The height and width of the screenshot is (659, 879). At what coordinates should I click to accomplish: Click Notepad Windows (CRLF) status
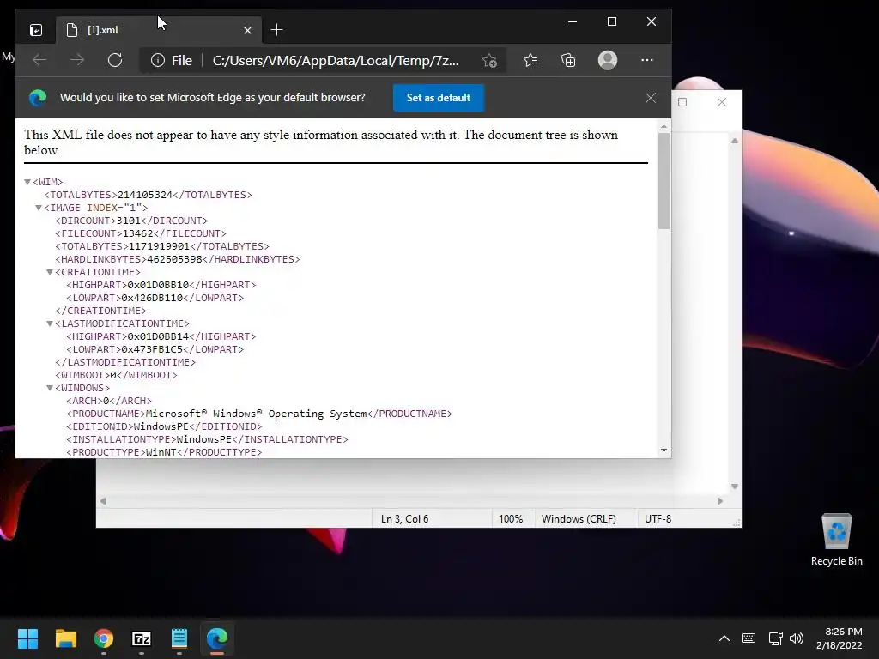[x=579, y=519]
